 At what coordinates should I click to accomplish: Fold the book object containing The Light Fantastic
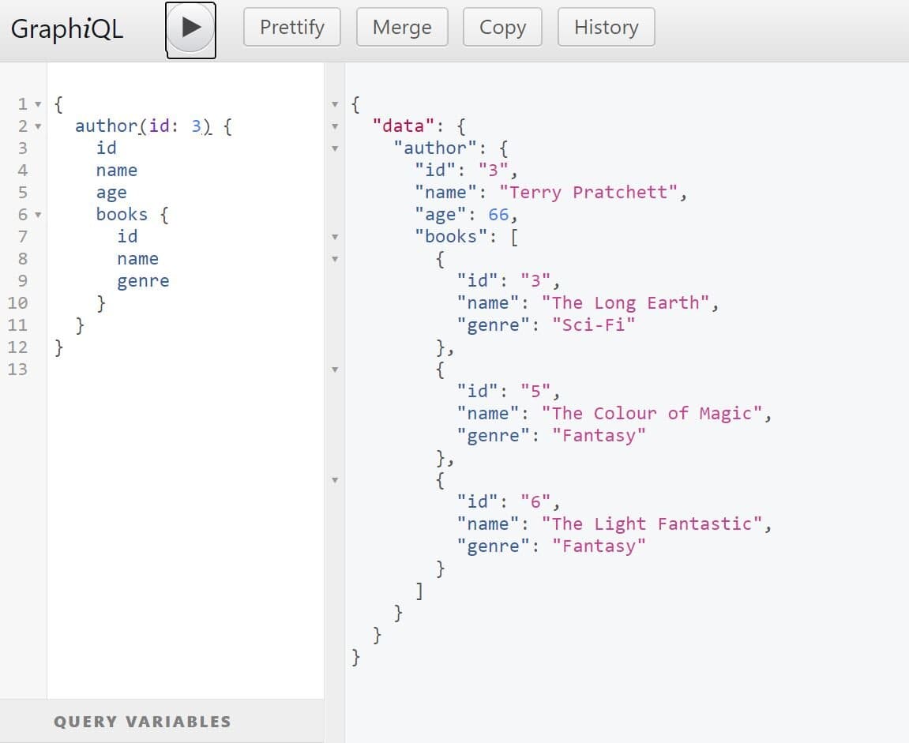pyautogui.click(x=335, y=480)
